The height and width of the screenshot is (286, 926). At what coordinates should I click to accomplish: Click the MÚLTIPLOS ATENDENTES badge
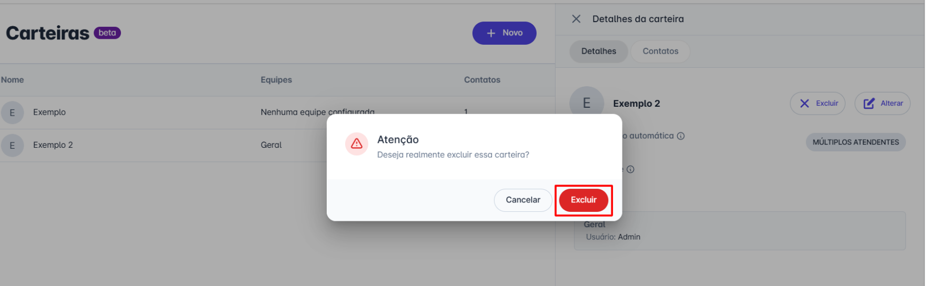point(855,142)
